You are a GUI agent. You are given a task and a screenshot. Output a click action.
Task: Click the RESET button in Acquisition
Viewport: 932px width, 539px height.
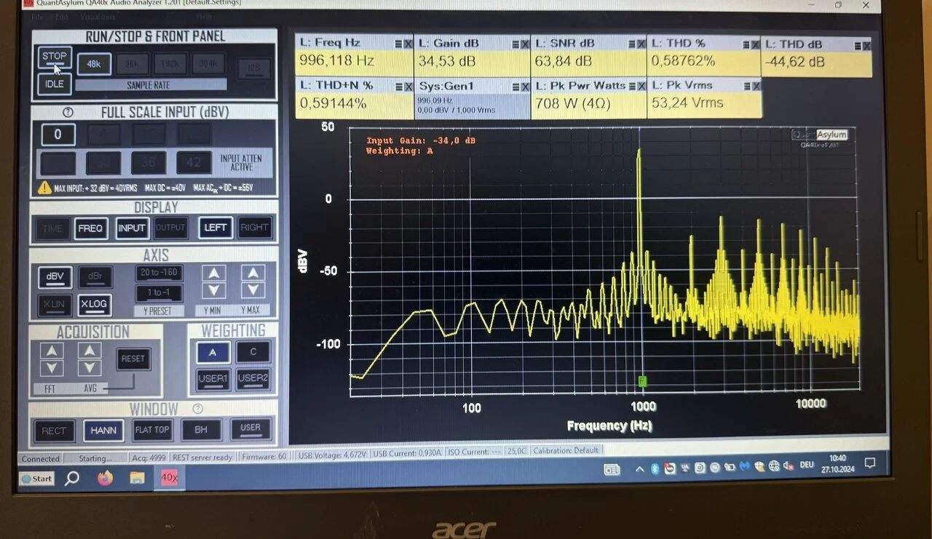(x=133, y=359)
